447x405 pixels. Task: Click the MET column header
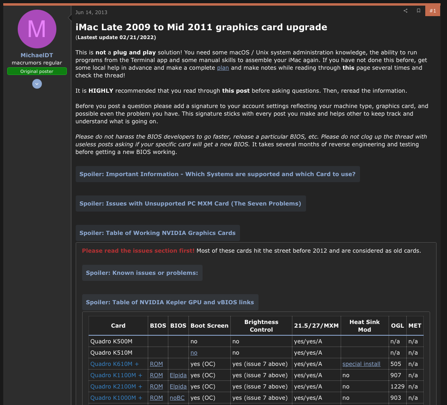pos(415,326)
